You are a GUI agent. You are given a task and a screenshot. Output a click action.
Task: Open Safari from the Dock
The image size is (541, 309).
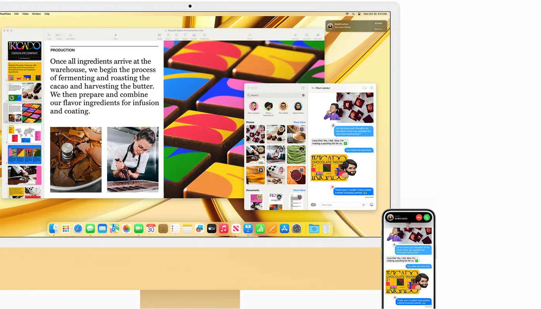click(x=78, y=229)
